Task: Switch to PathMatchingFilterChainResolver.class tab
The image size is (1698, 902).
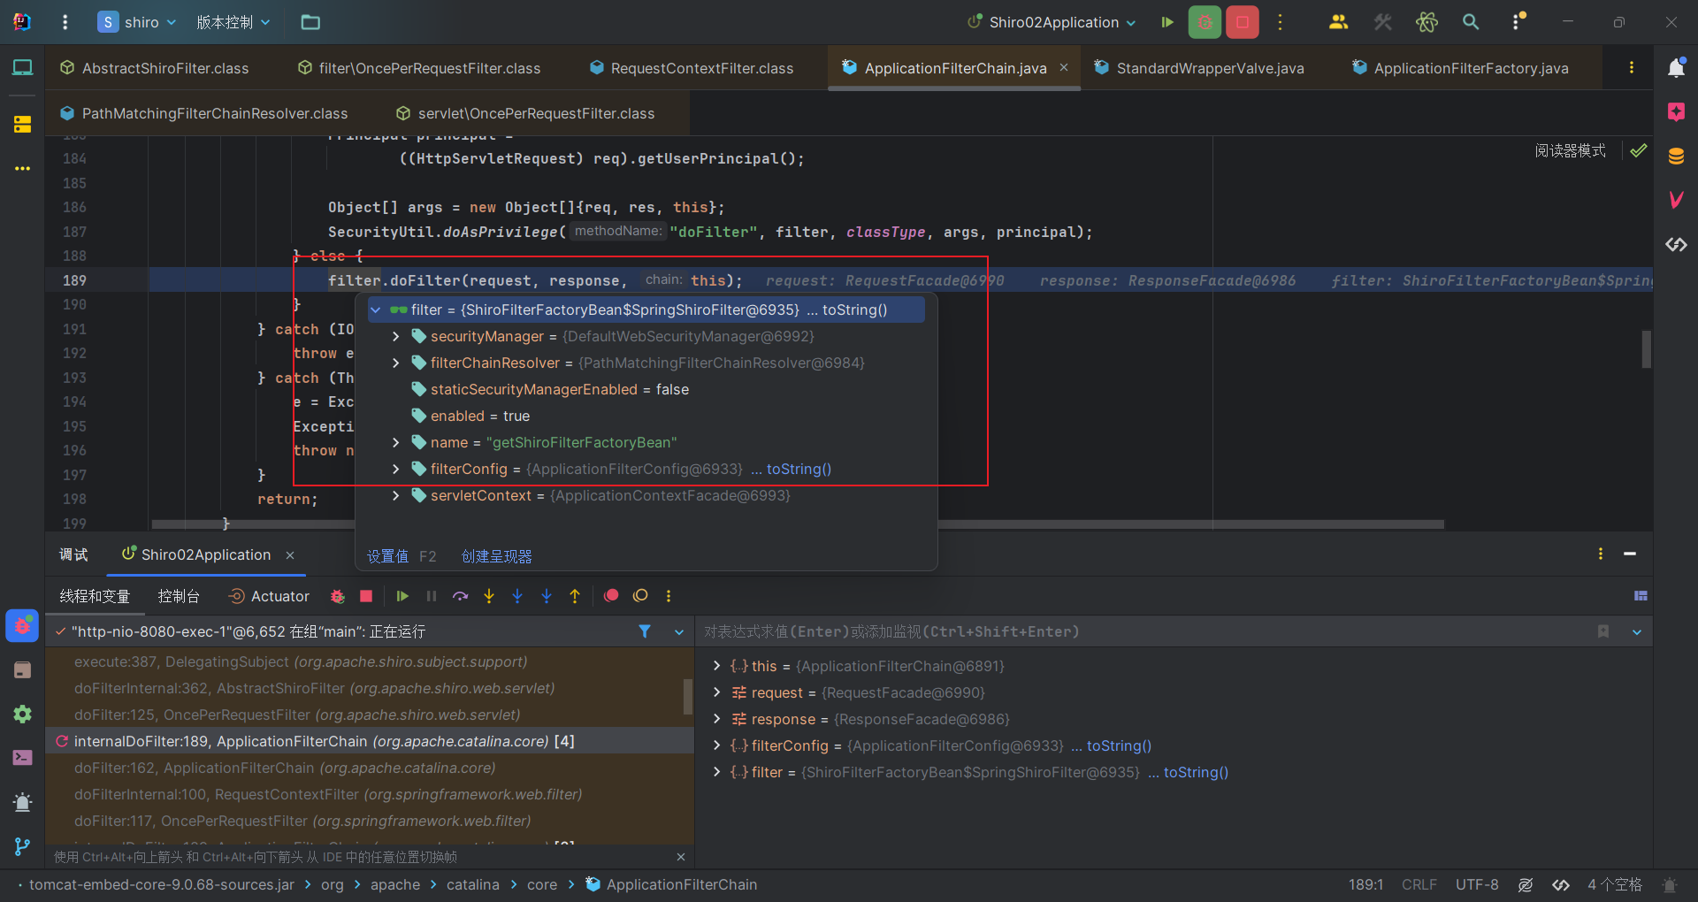Action: 204,113
